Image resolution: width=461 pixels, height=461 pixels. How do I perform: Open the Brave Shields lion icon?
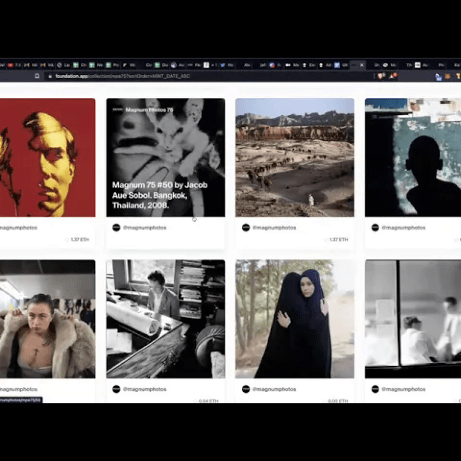coord(382,76)
